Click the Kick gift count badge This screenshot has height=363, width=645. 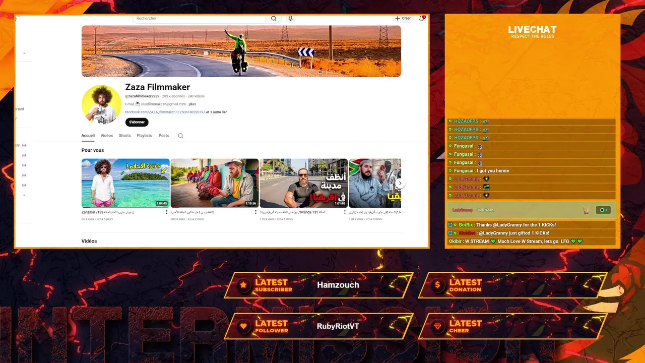(603, 210)
